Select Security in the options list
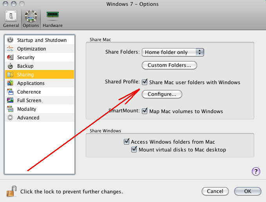This screenshot has width=266, height=202. pyautogui.click(x=40, y=57)
